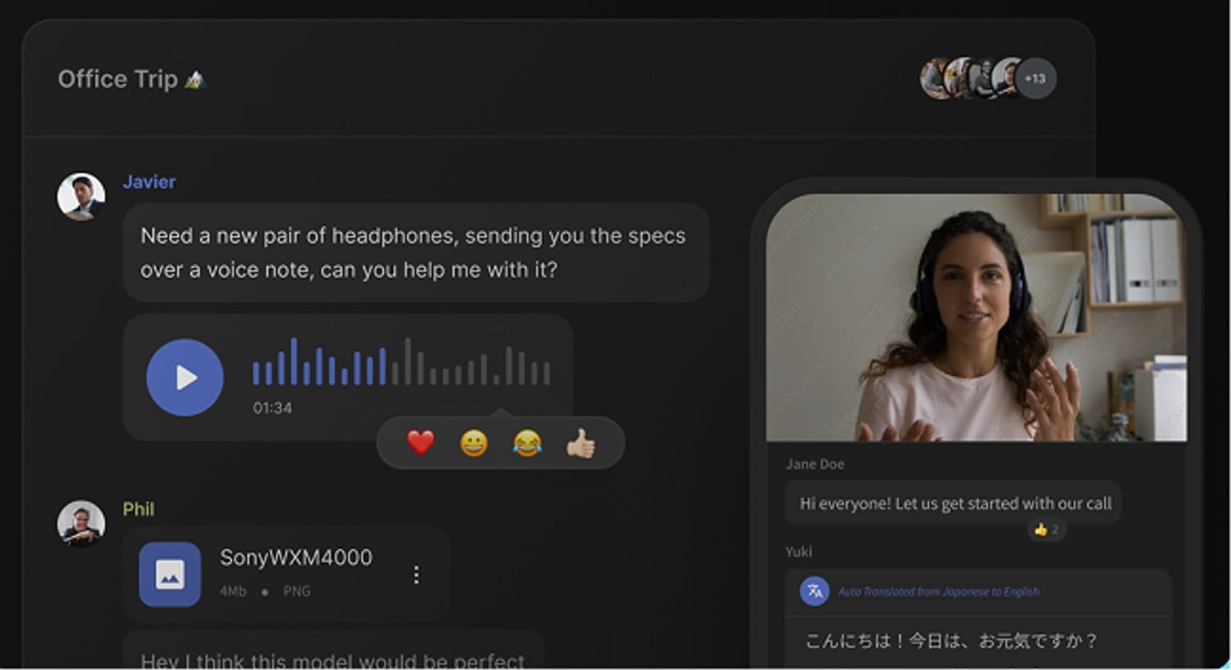React with the red heart emoji
The width and height of the screenshot is (1231, 670).
coord(420,443)
